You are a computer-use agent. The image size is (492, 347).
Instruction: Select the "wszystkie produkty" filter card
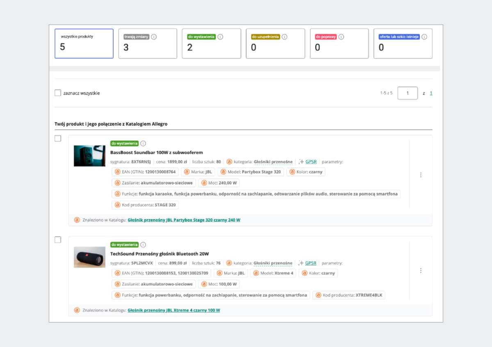(x=84, y=43)
